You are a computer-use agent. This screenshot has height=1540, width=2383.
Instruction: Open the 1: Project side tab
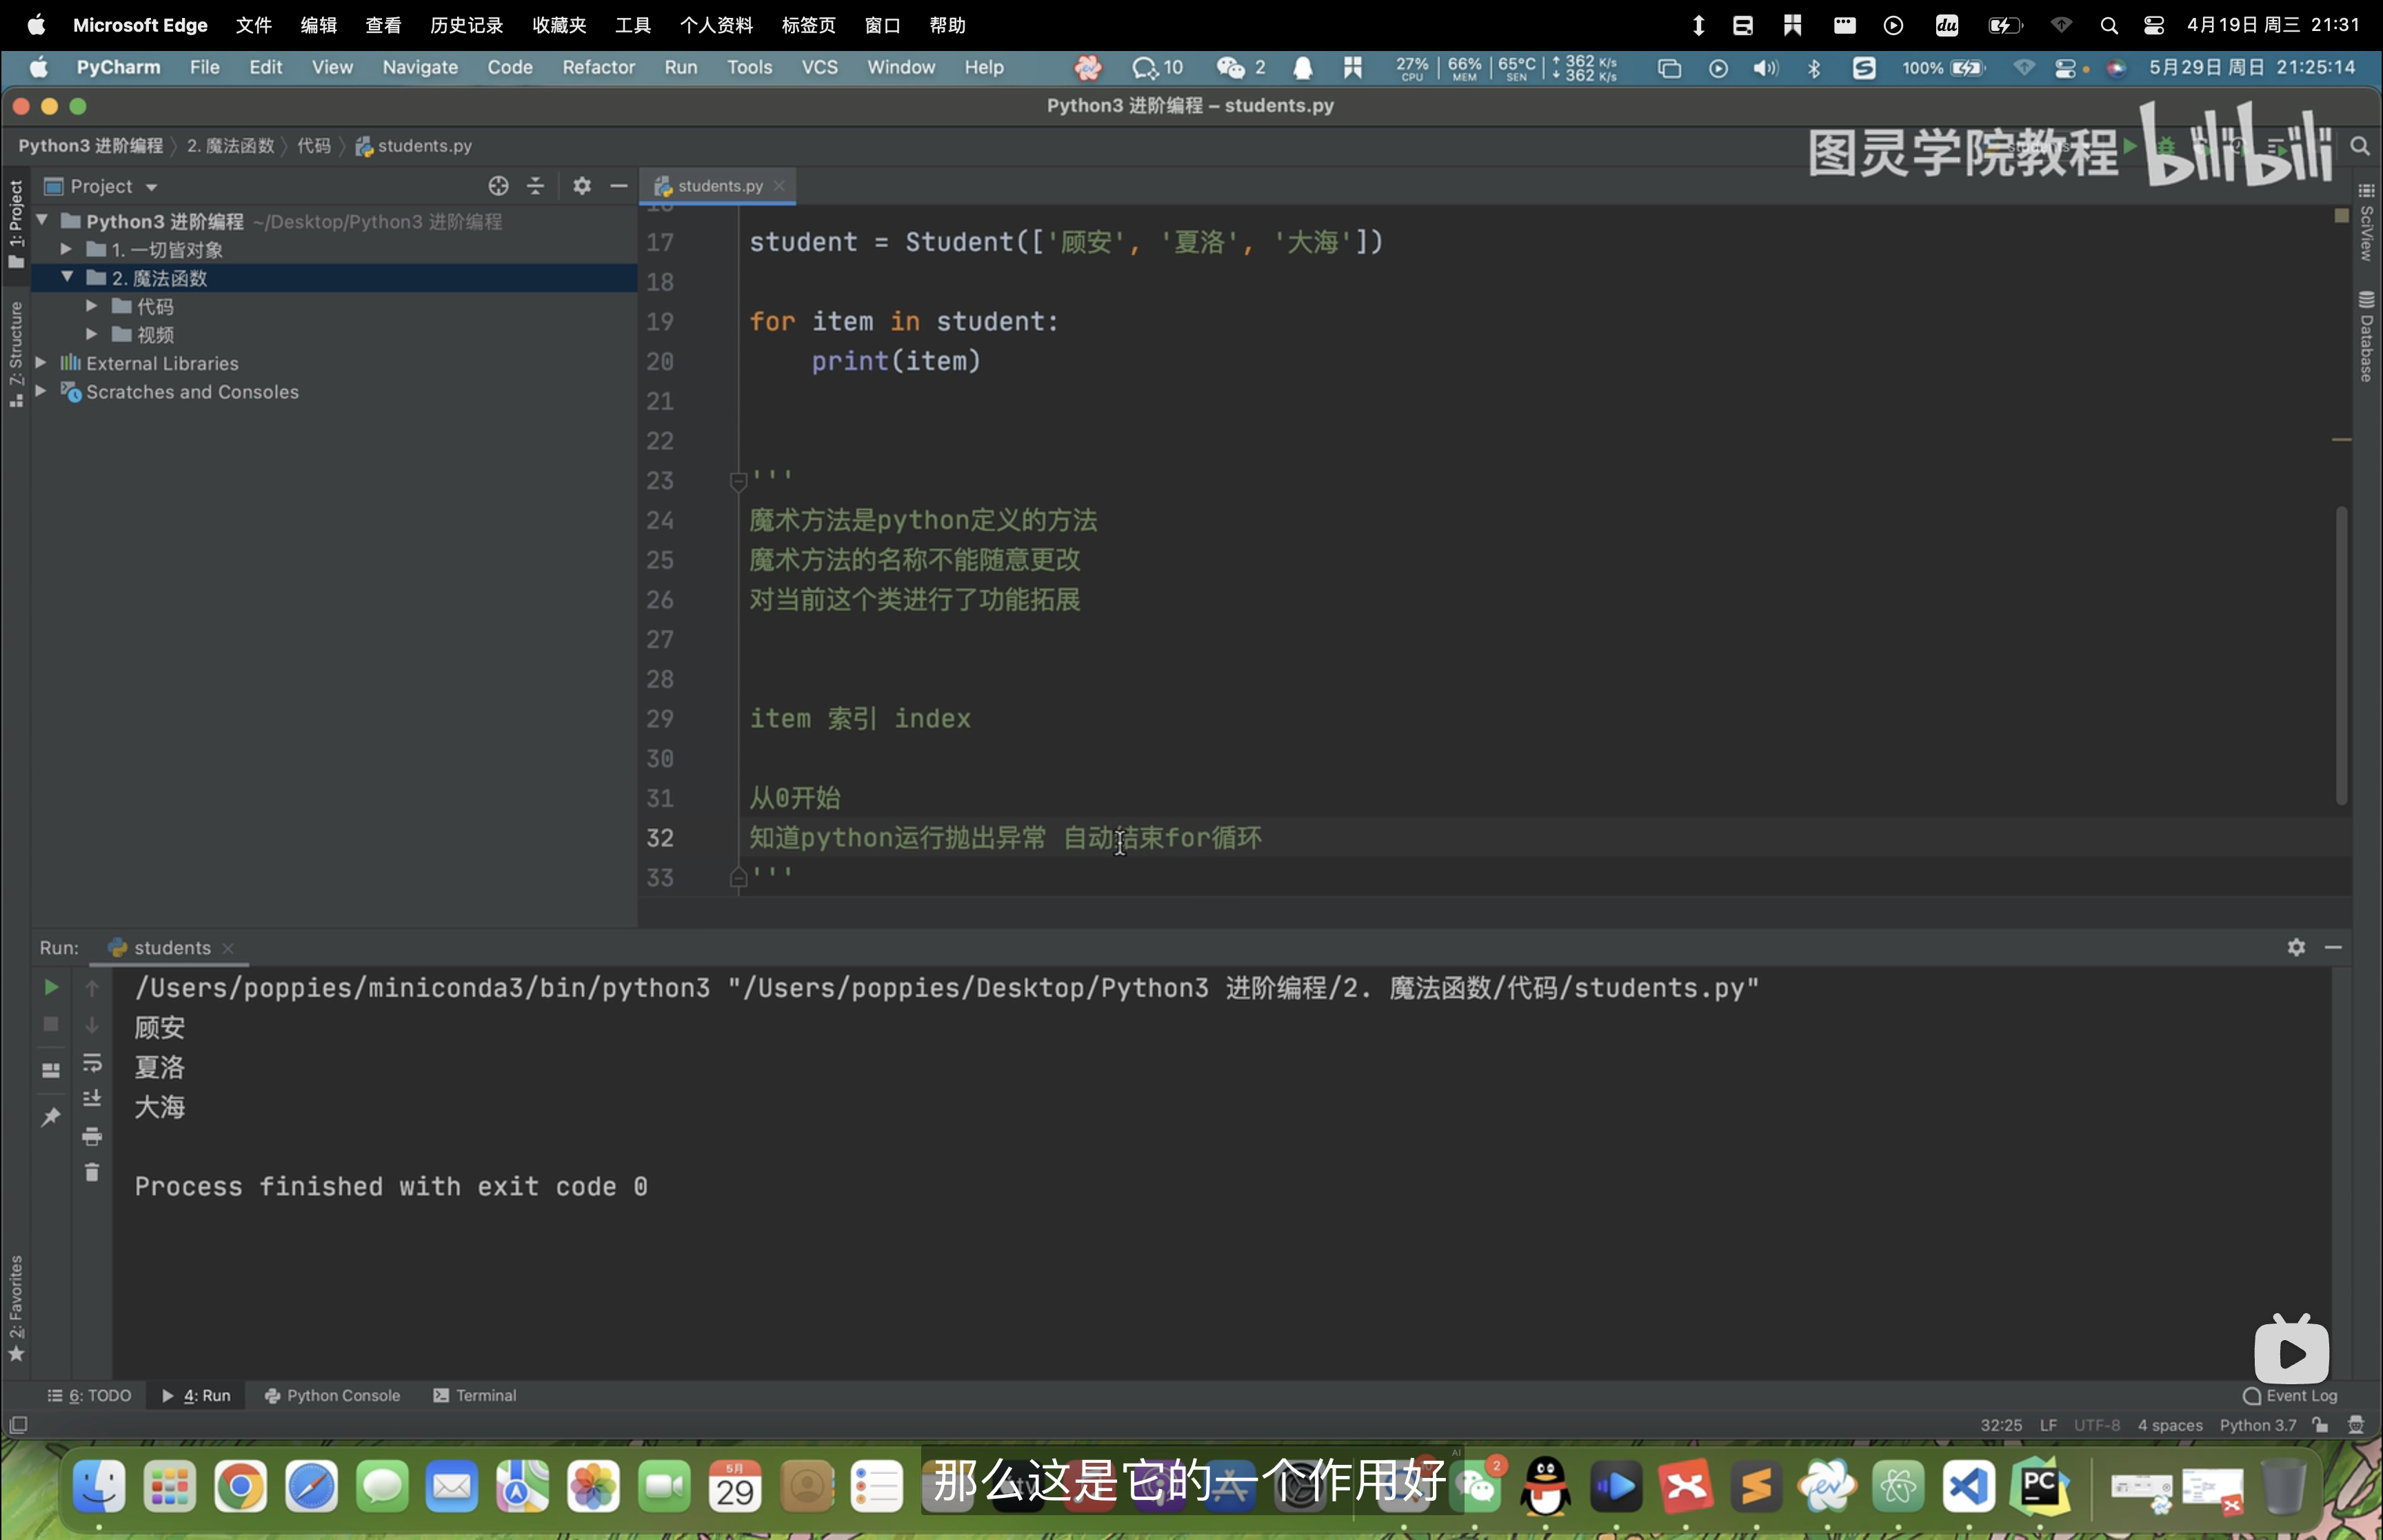tap(16, 224)
